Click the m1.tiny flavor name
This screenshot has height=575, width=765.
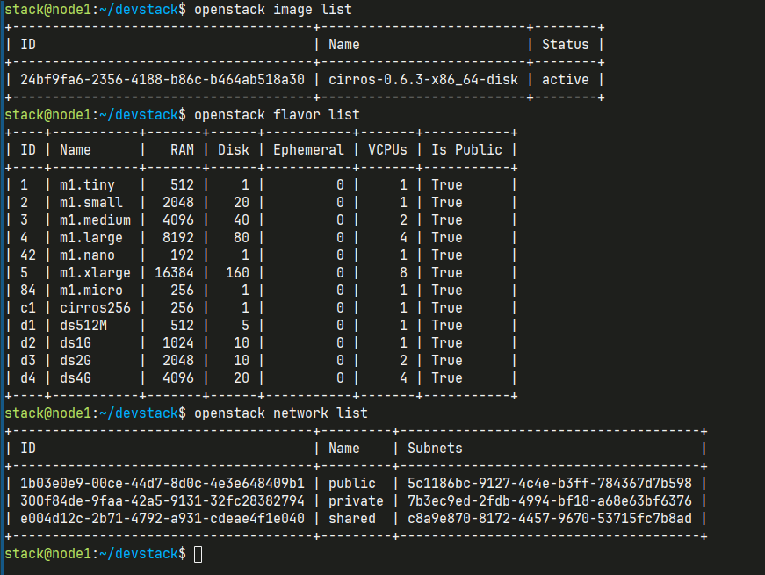[x=87, y=185]
